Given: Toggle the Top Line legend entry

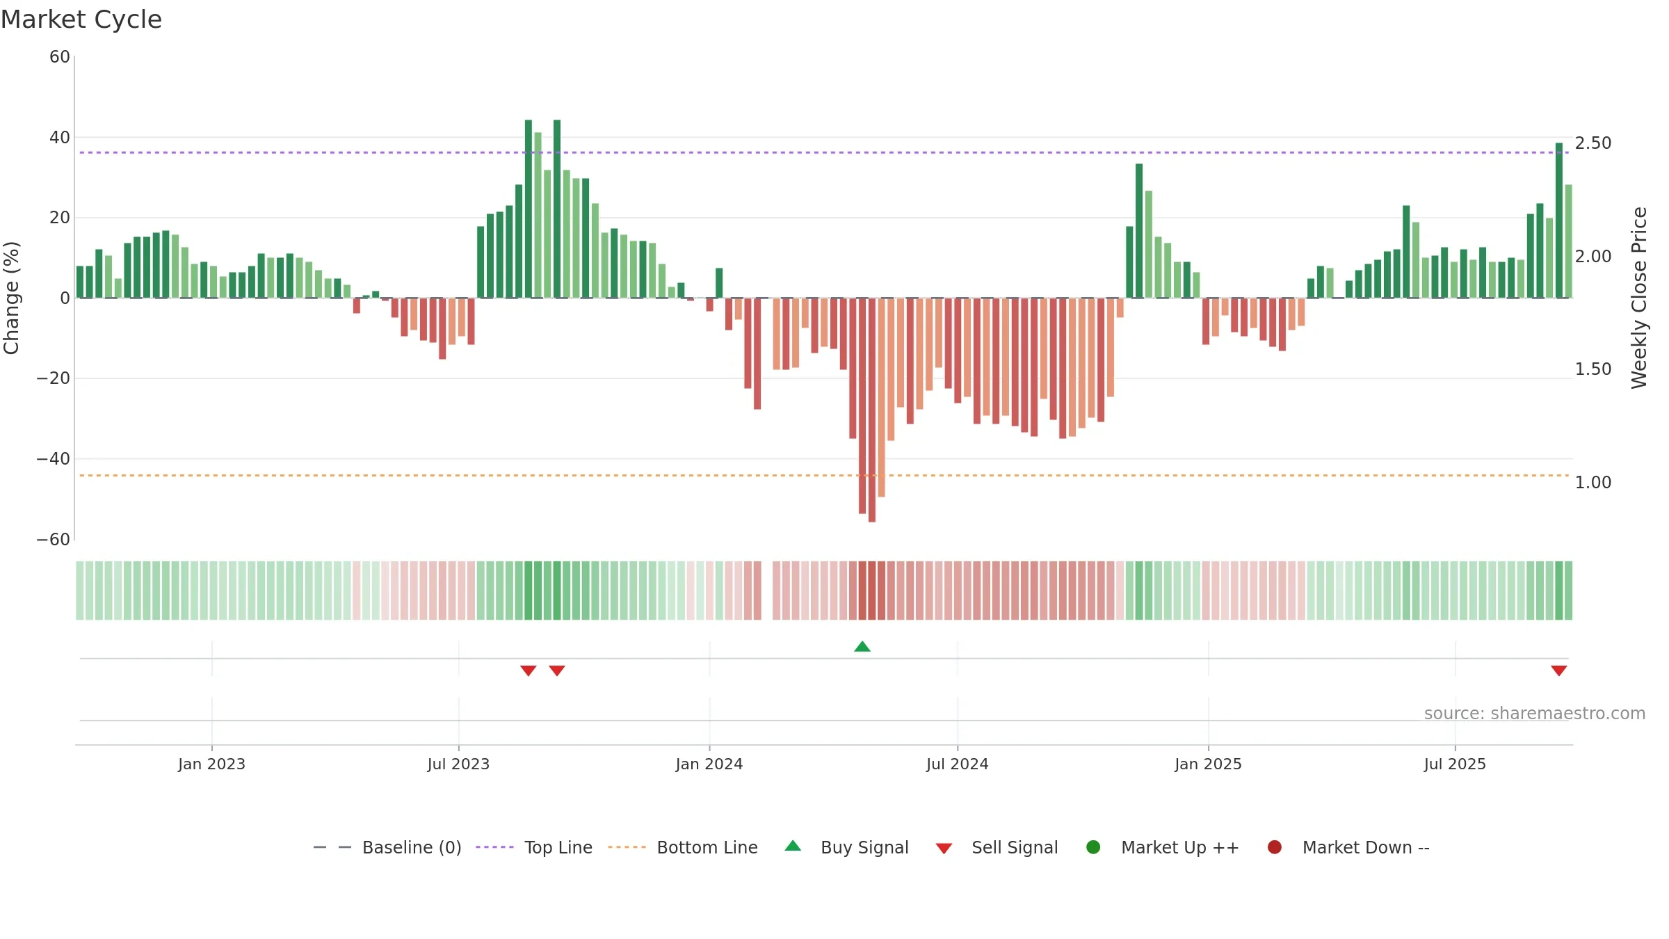Looking at the screenshot, I should click(534, 847).
